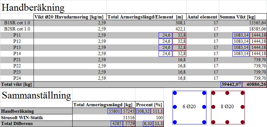Click the blue 6 Ø20 cross-section diagram
Image resolution: width=267 pixels, height=127 pixels.
(190, 107)
